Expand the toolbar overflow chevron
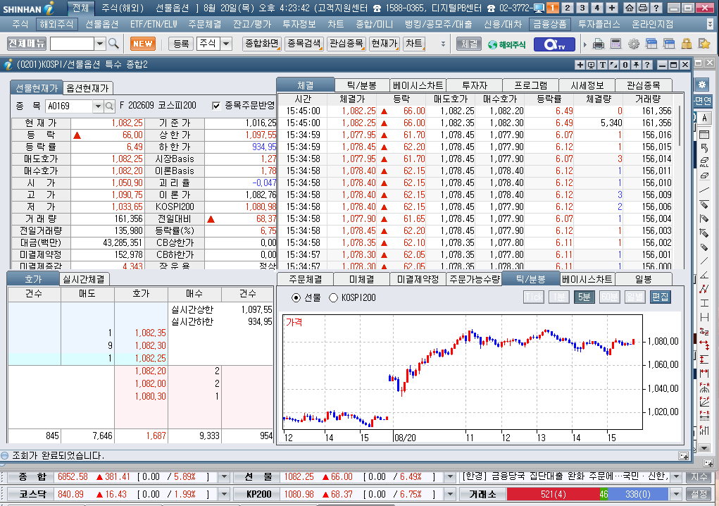719x506 pixels. [443, 44]
